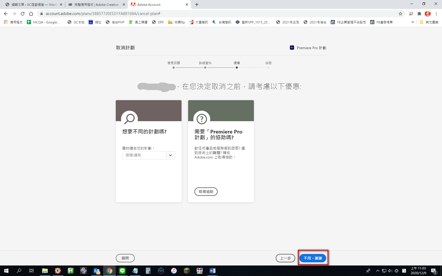Viewport: 442px width, 276px height.
Task: Click the 關閉 button
Action: (125, 258)
